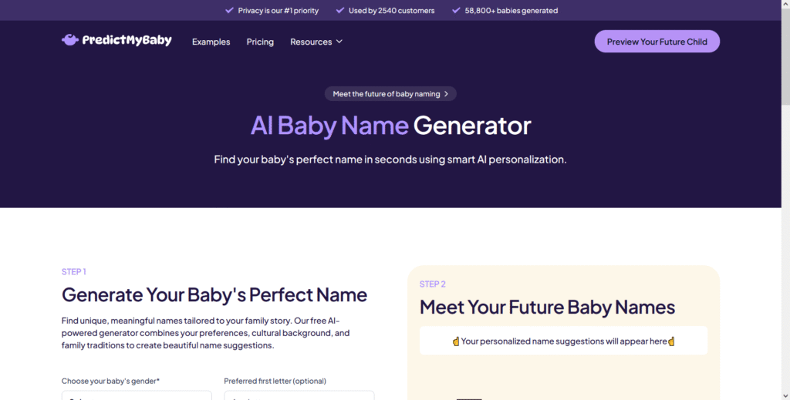Click the PredictMyBaby brand name text
The image size is (790, 400).
127,40
